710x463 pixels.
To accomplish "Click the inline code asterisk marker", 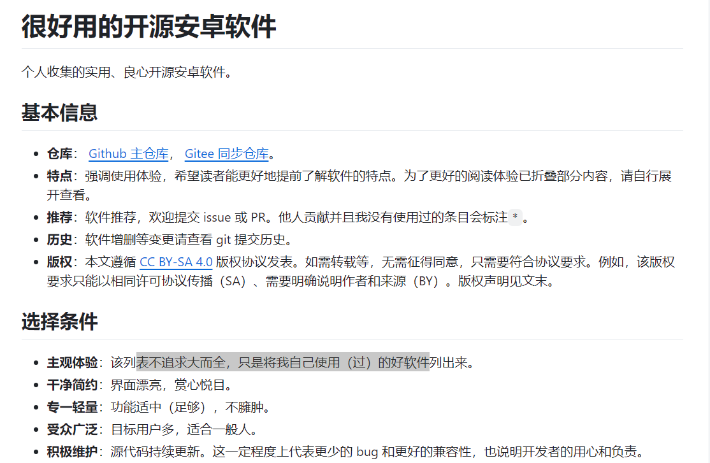I will (515, 218).
